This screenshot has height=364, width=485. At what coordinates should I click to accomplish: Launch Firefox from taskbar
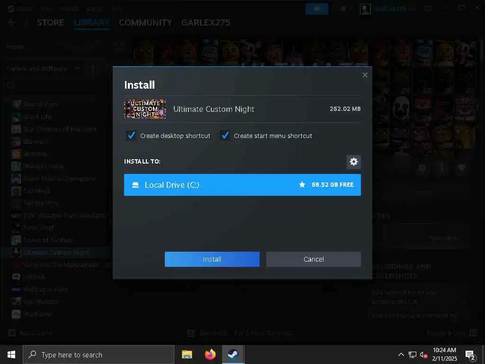(x=210, y=355)
